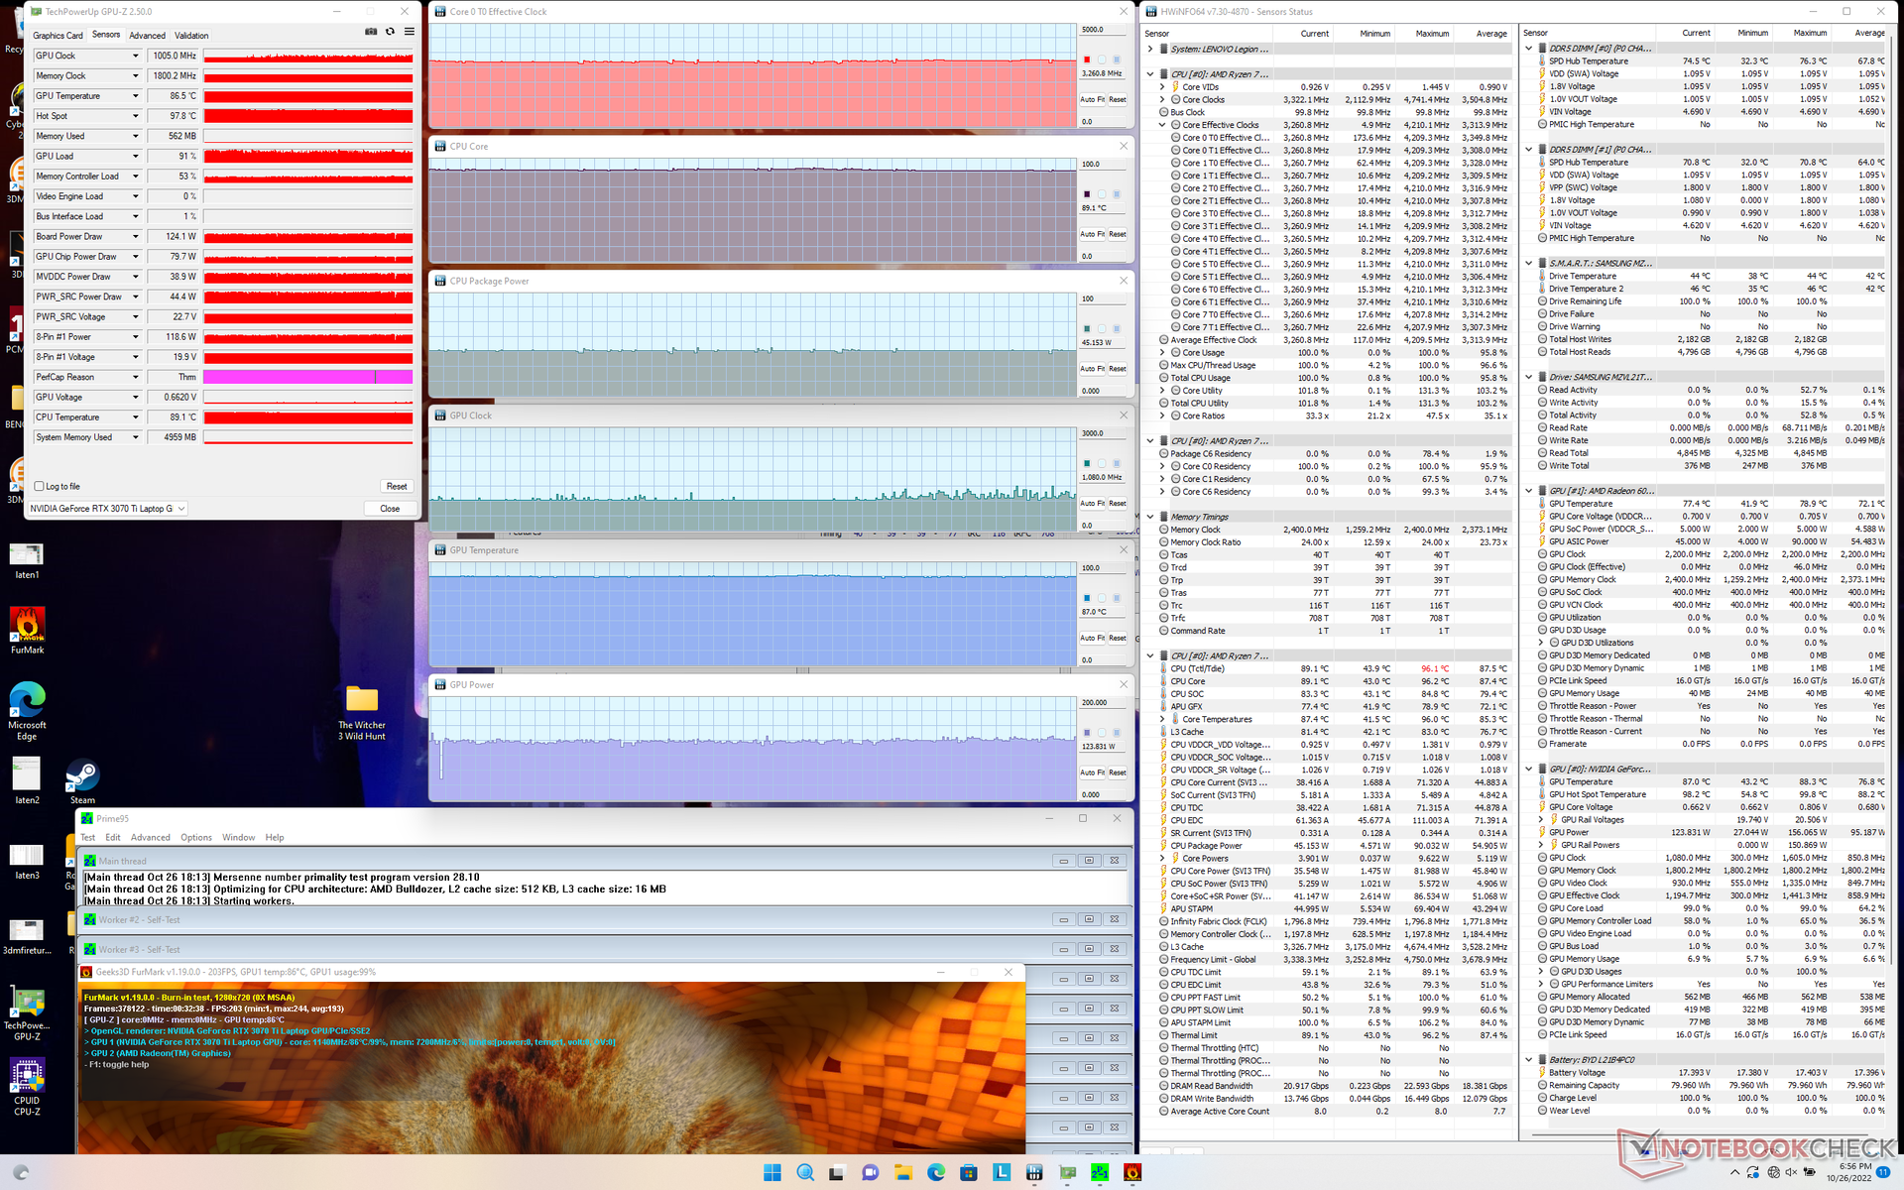Viewport: 1904px width, 1190px height.
Task: Click the taskbar Search icon
Action: (x=805, y=1172)
